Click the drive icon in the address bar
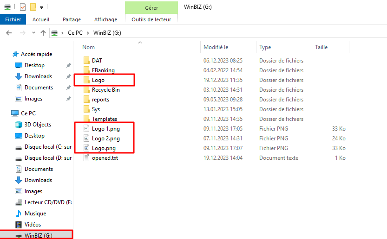 tap(54, 33)
